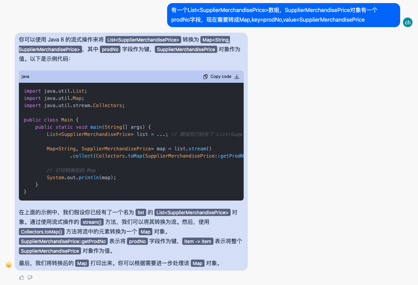This screenshot has width=418, height=285.
Task: Click the thumbs down icon below the reply
Action: [30, 277]
